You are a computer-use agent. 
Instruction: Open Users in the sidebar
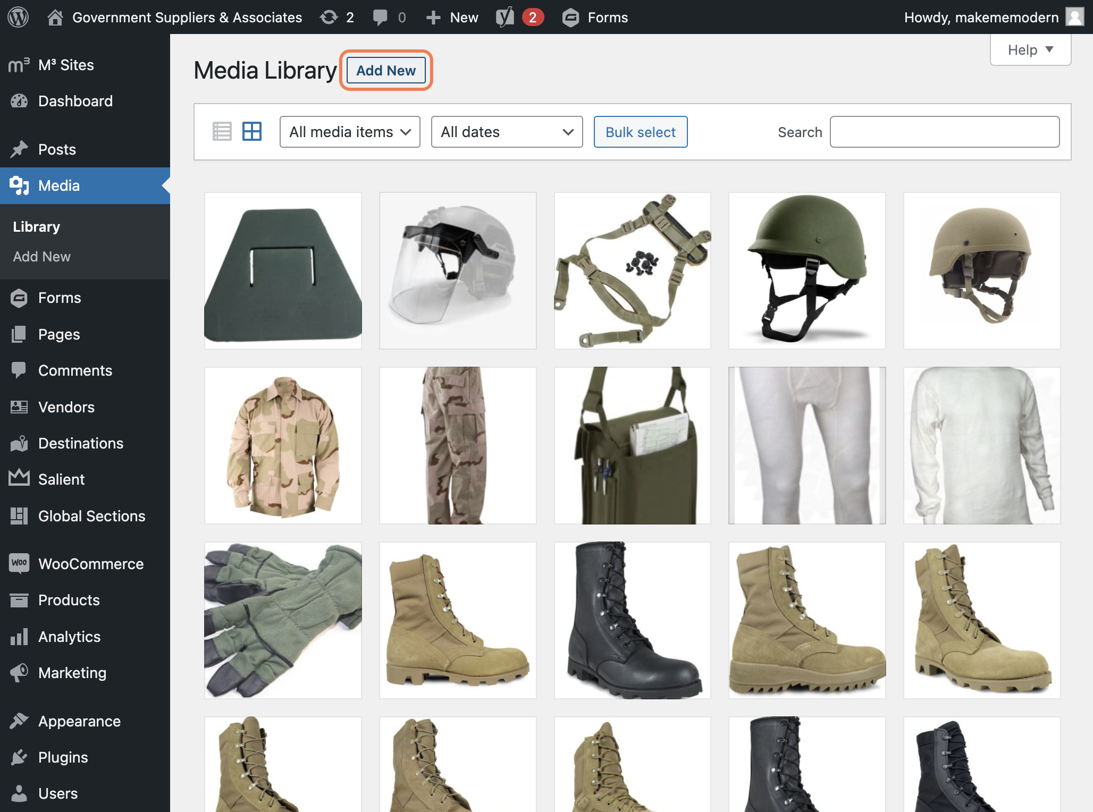[85, 793]
